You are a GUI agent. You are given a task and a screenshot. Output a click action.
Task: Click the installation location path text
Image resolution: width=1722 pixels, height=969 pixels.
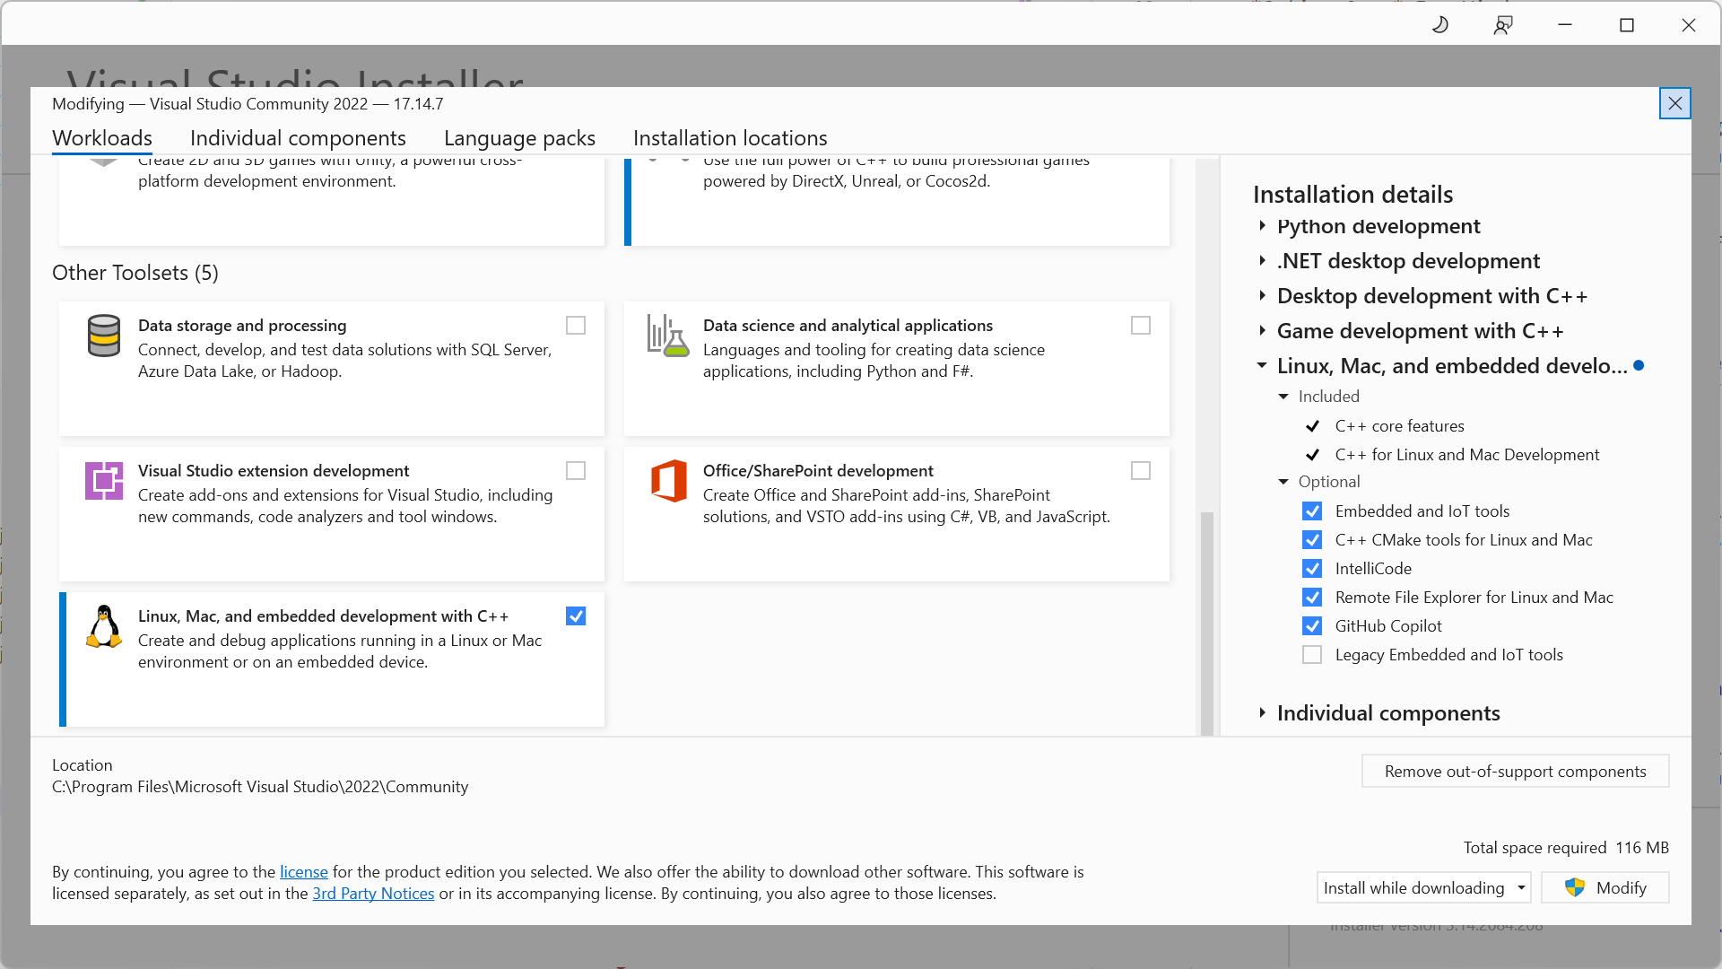pos(260,787)
